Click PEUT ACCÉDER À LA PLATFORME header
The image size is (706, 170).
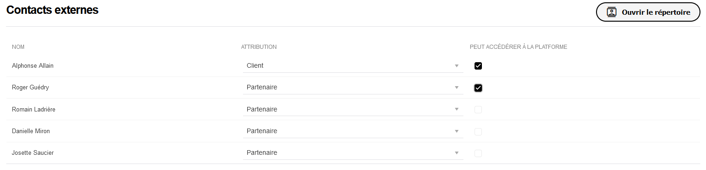(x=518, y=47)
